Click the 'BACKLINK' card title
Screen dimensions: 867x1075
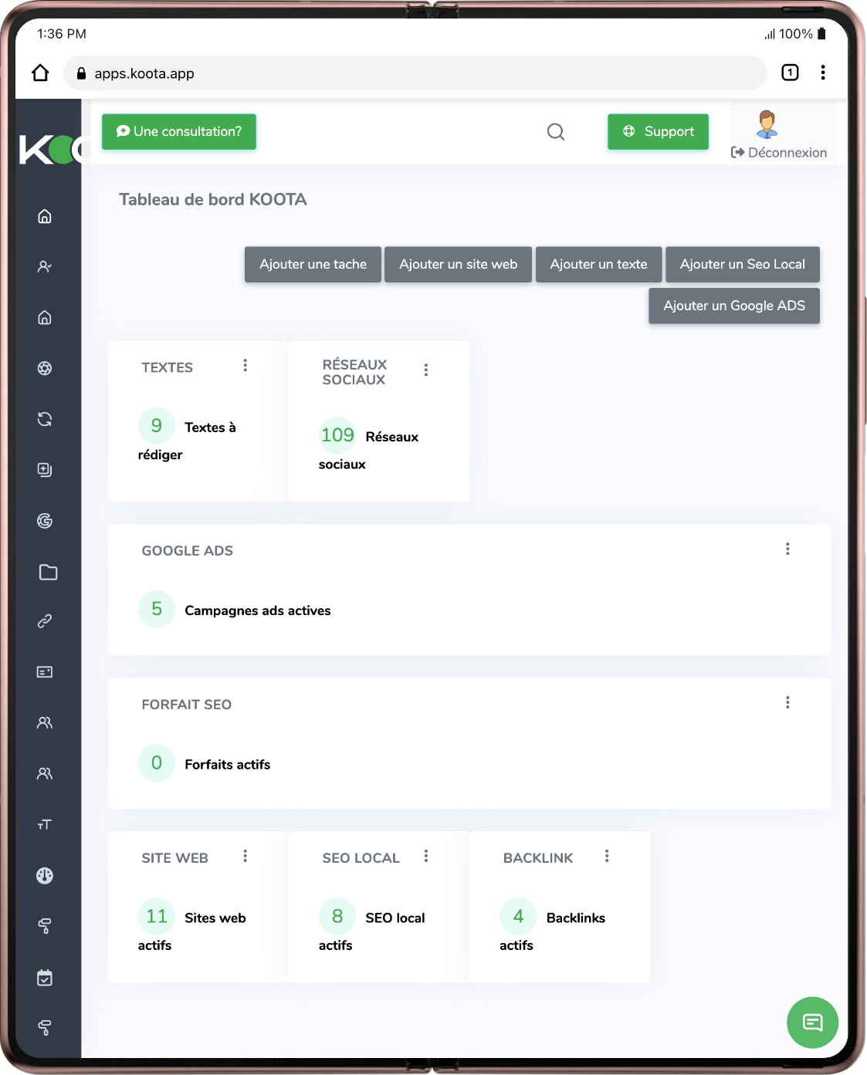(x=538, y=858)
